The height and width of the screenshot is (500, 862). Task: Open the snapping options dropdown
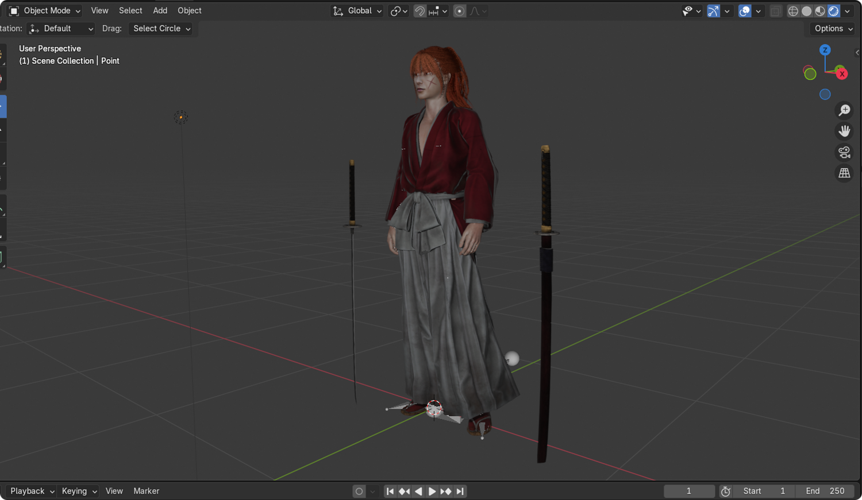point(438,11)
